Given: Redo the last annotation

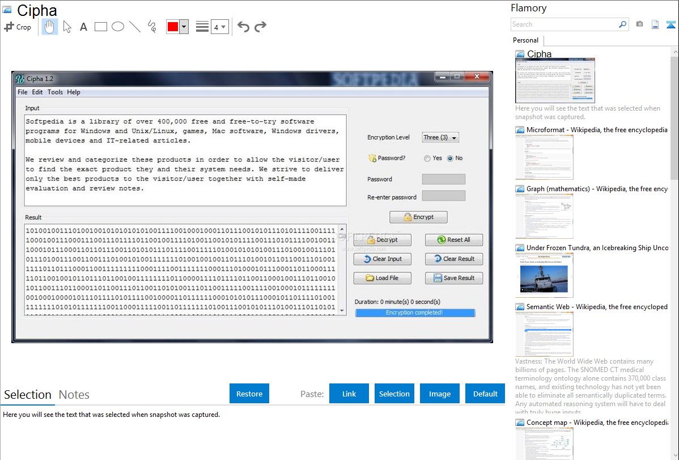Looking at the screenshot, I should pyautogui.click(x=260, y=27).
